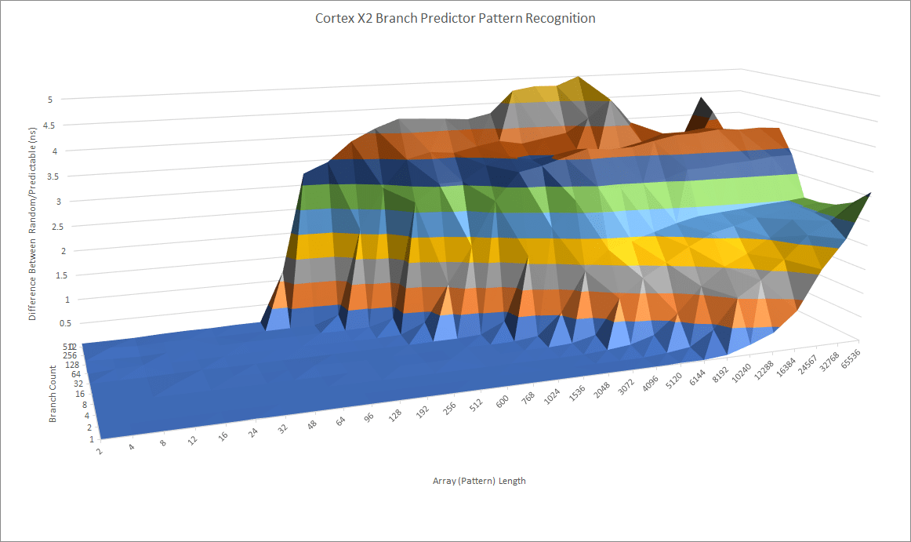The height and width of the screenshot is (542, 911).
Task: Click Array Length axis label 12
Action: 193,440
